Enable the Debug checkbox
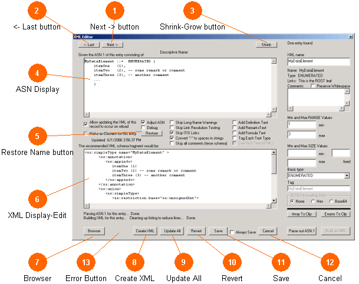This screenshot has height=284, width=359. 143,127
